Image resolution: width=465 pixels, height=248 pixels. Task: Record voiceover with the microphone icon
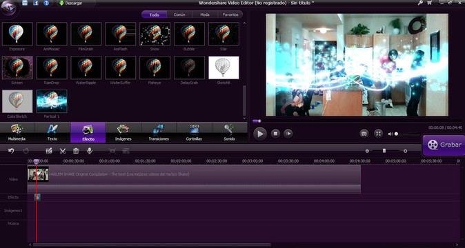(x=89, y=151)
